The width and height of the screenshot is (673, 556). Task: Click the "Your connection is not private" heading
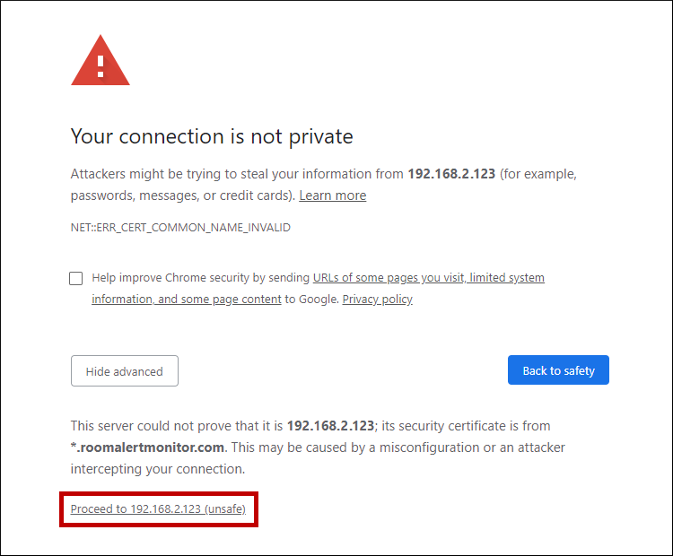[x=212, y=136]
